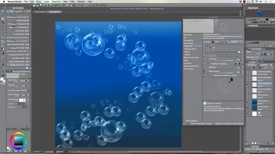The height and width of the screenshot is (154, 275).
Task: Open the Layer menu
Action: (x=46, y=1)
